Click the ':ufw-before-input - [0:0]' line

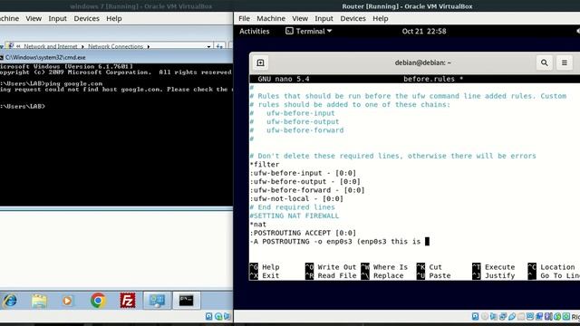[x=303, y=173]
